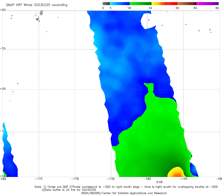Click the longitude label '-170'
The image size is (222, 195).
tap(75, 179)
